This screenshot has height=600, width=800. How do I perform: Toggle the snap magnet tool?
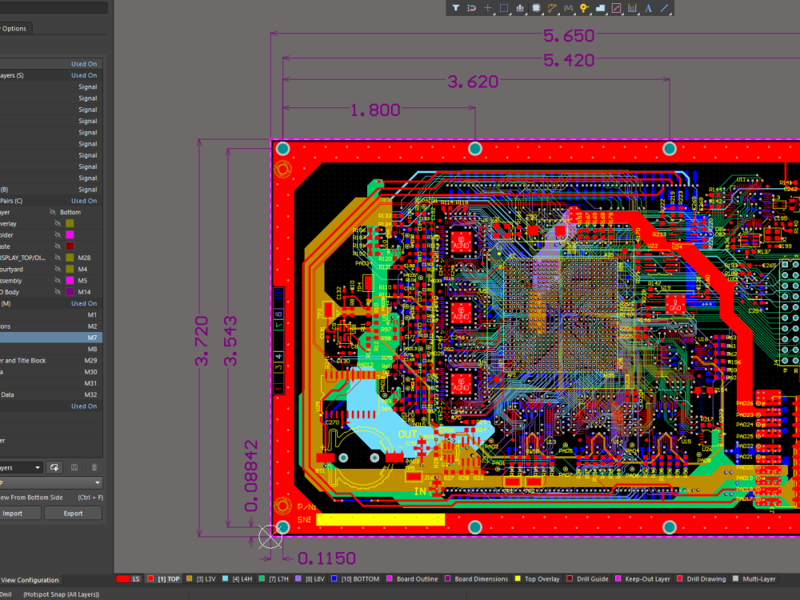473,8
